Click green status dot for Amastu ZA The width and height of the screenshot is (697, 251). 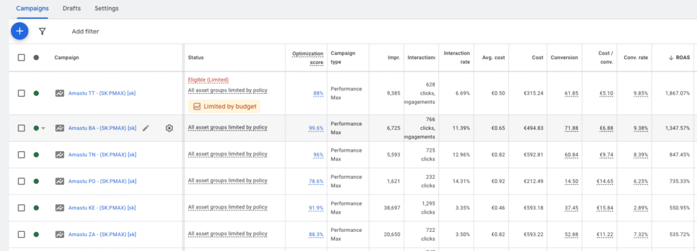coord(36,235)
